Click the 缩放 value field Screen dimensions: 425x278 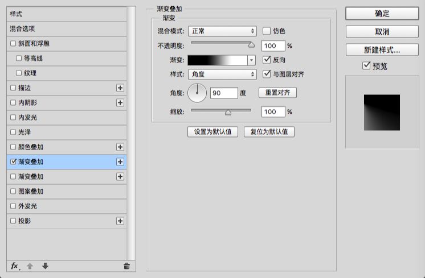(273, 112)
